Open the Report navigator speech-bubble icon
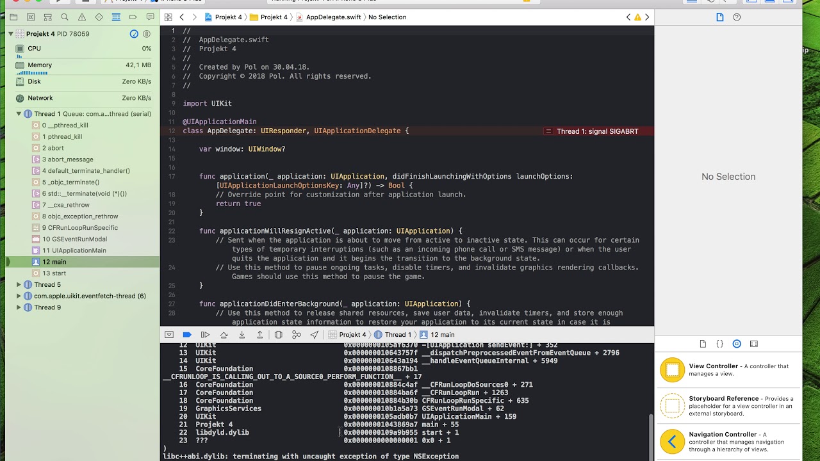Image resolution: width=820 pixels, height=461 pixels. coord(150,17)
